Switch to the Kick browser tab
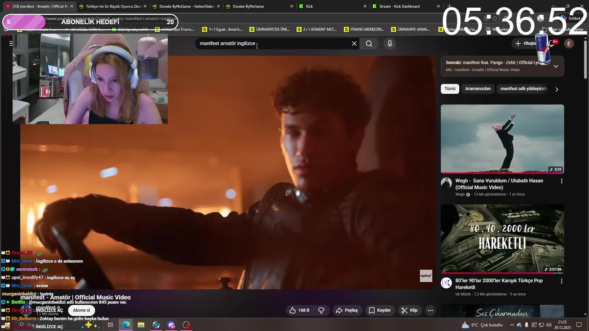 tap(333, 6)
